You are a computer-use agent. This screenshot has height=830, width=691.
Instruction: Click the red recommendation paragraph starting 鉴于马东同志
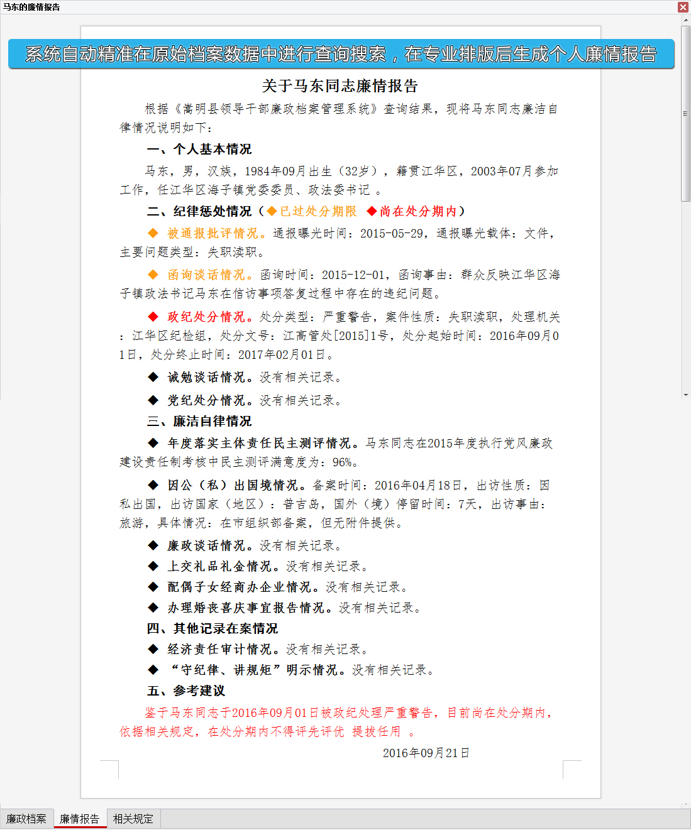click(x=336, y=723)
